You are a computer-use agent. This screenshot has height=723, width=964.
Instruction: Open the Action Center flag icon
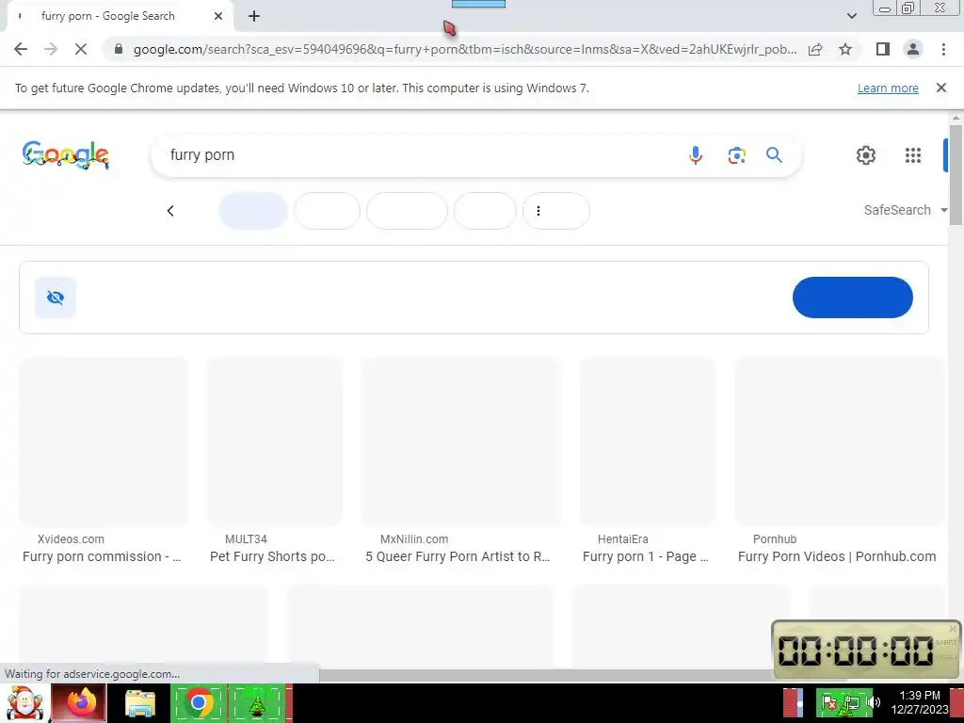[x=828, y=702]
